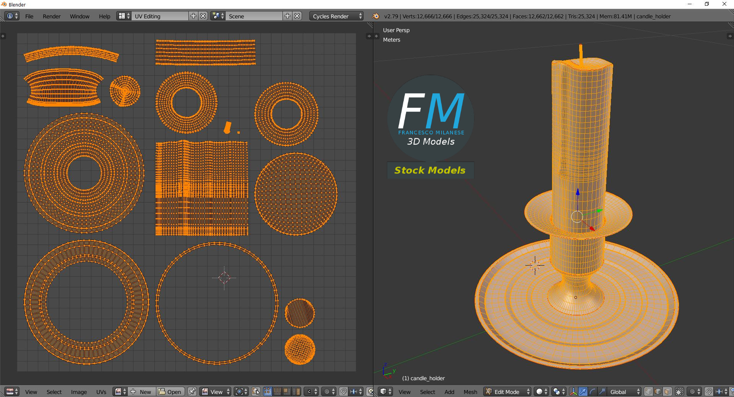This screenshot has height=397, width=734.
Task: Open UV proportional editing dropdown
Action: (329, 392)
